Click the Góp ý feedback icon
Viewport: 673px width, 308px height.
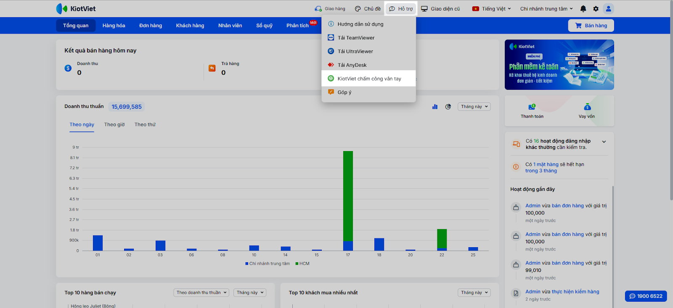(331, 92)
